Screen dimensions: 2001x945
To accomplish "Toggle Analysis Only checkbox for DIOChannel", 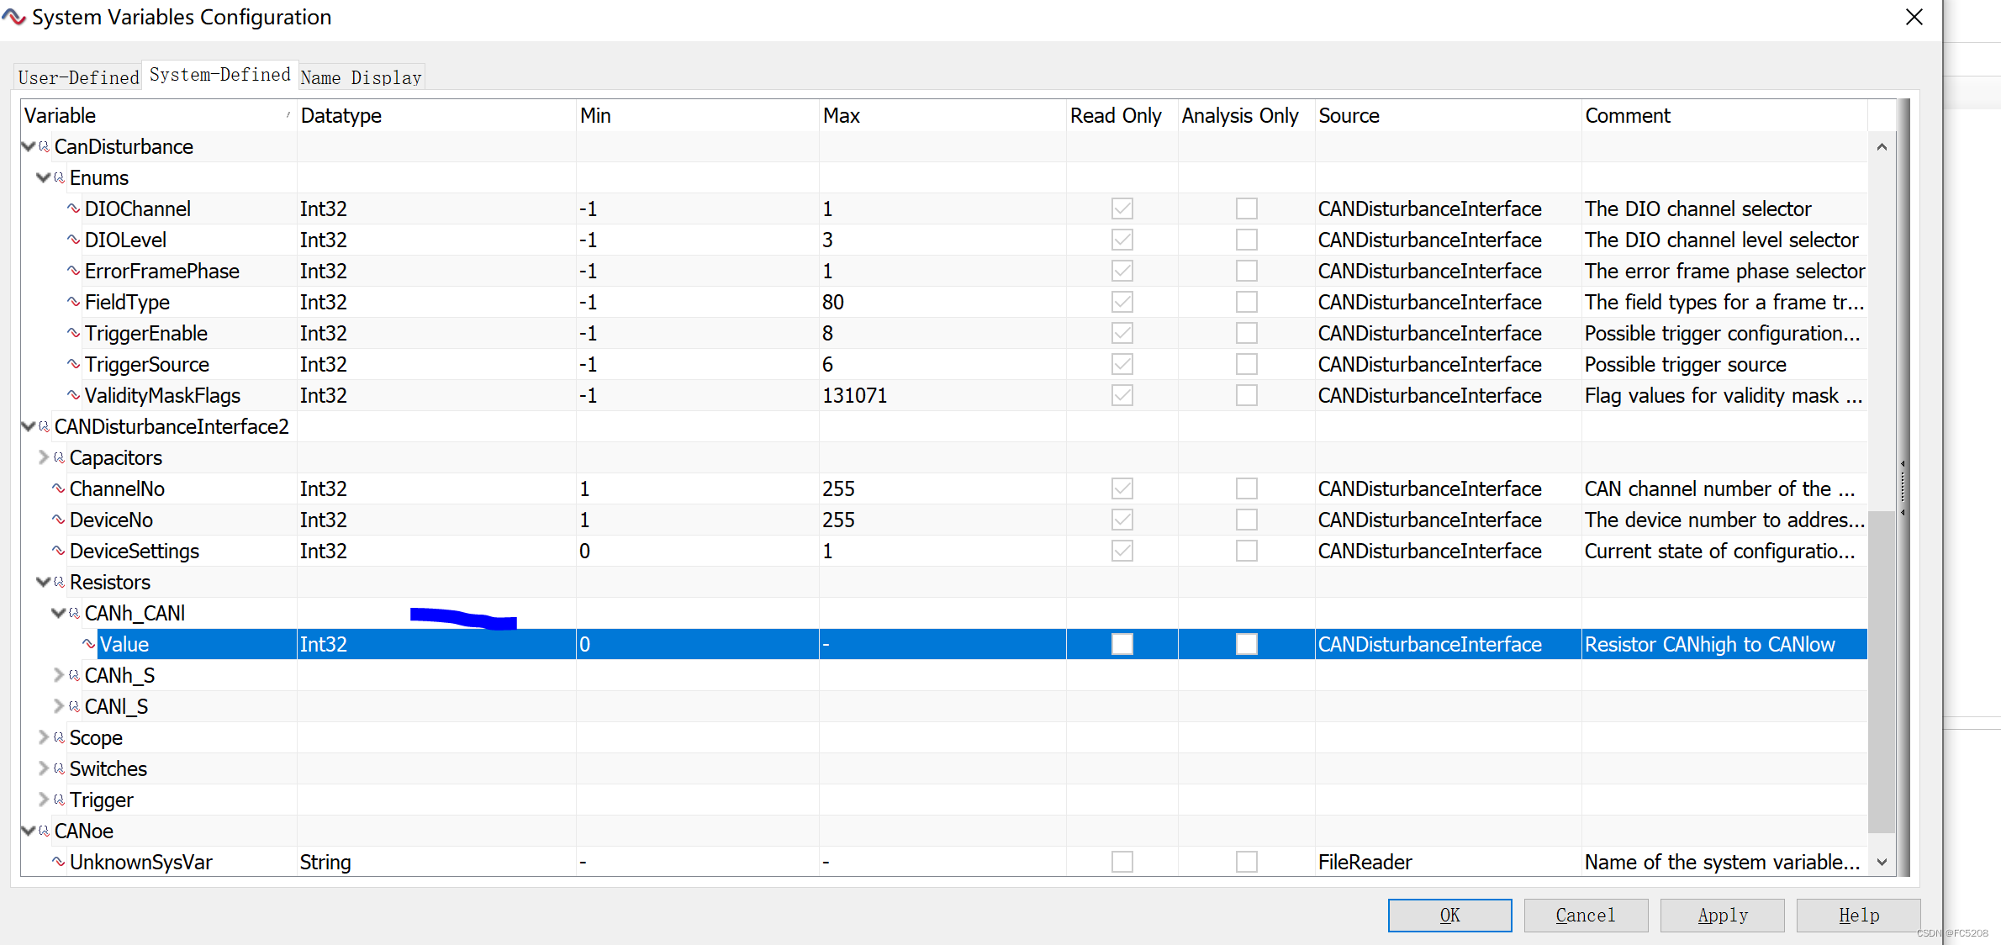I will point(1246,209).
